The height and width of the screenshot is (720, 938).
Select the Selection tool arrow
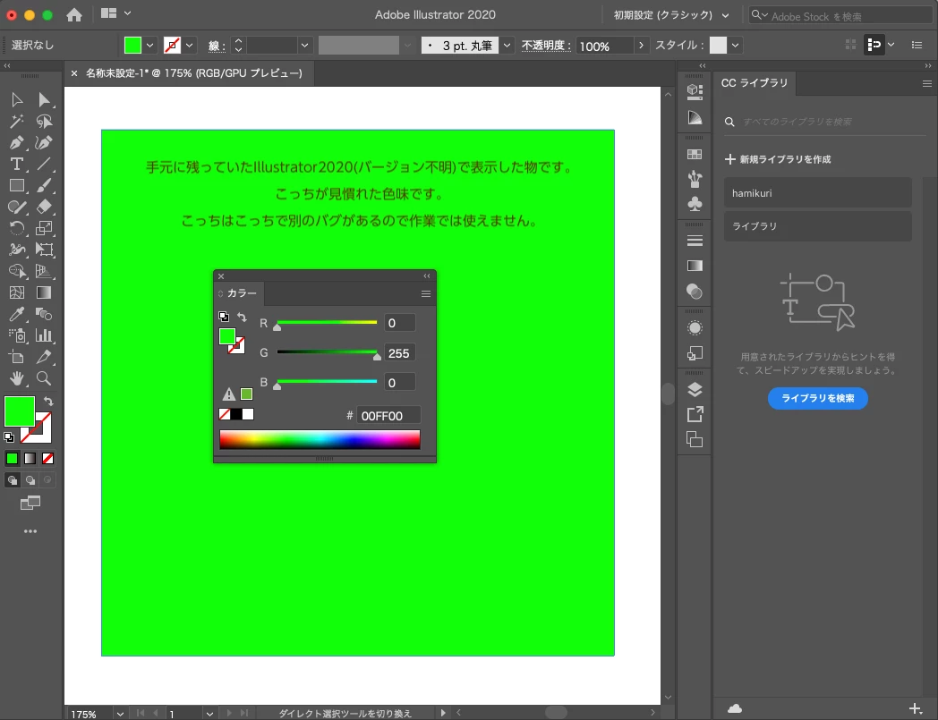(x=17, y=99)
